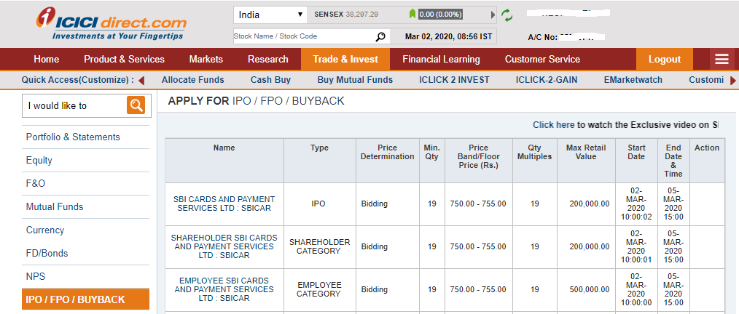The image size is (739, 314).
Task: Click start date 02-MAR-2020 10:00:02 cell
Action: [x=636, y=204]
